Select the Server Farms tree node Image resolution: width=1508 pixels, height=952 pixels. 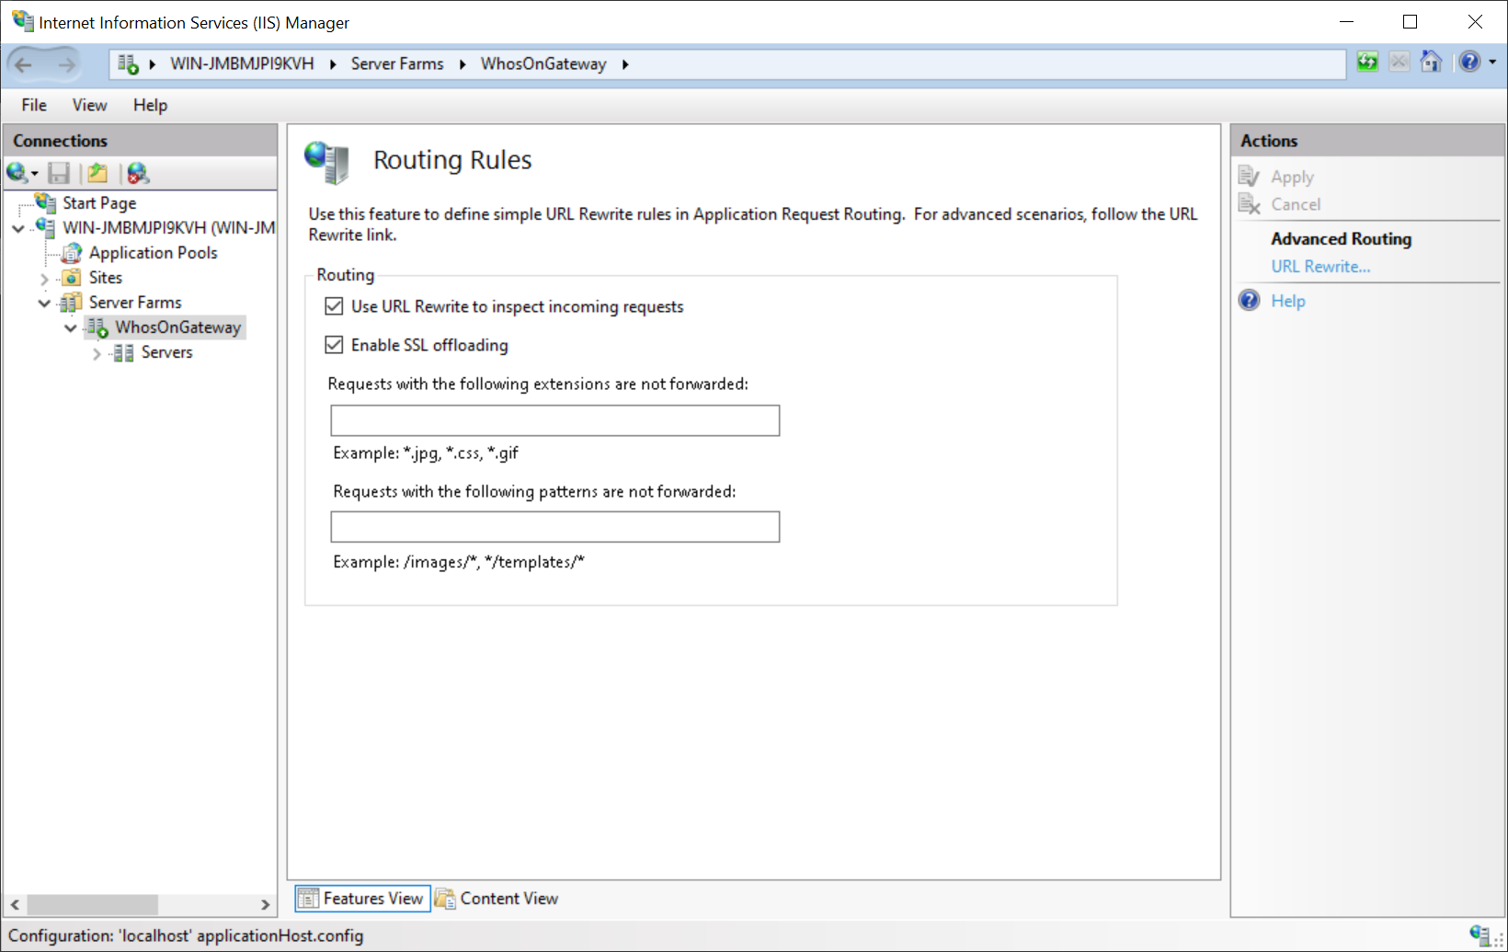[x=135, y=302]
